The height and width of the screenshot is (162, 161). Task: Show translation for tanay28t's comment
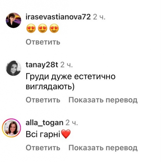tap(103, 100)
